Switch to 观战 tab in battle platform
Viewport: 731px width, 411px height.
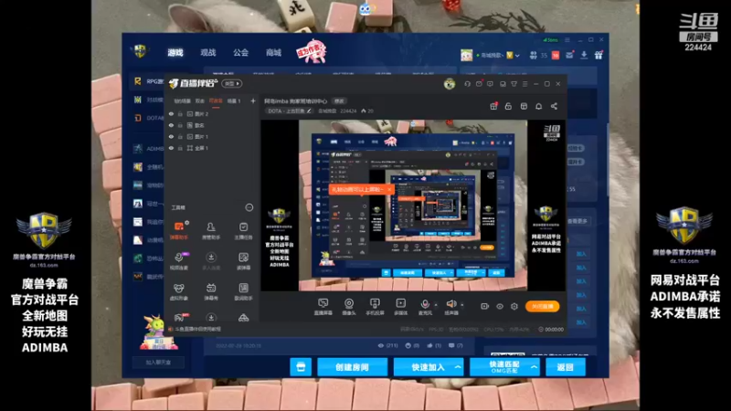pos(208,53)
